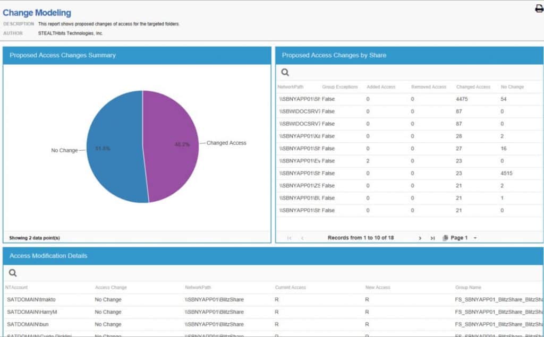Click the Showing 2 data point(s) text
The width and height of the screenshot is (544, 337).
35,238
